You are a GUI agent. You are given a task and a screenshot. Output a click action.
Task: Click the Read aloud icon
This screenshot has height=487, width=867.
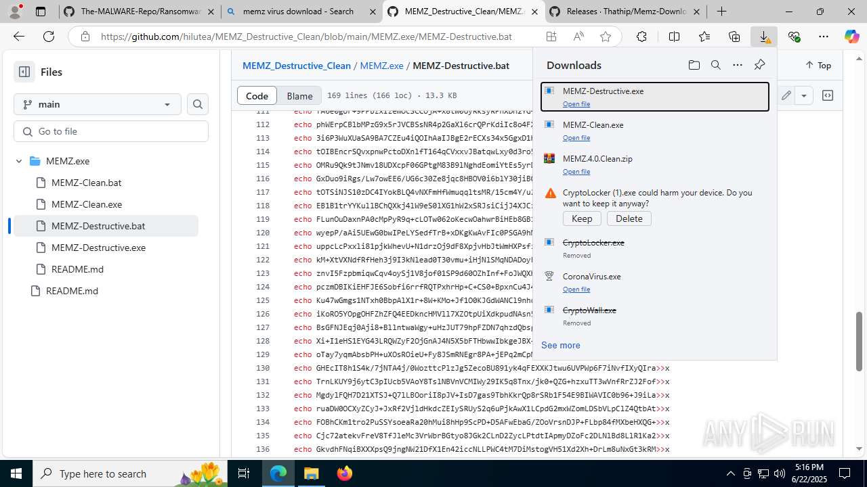point(578,37)
